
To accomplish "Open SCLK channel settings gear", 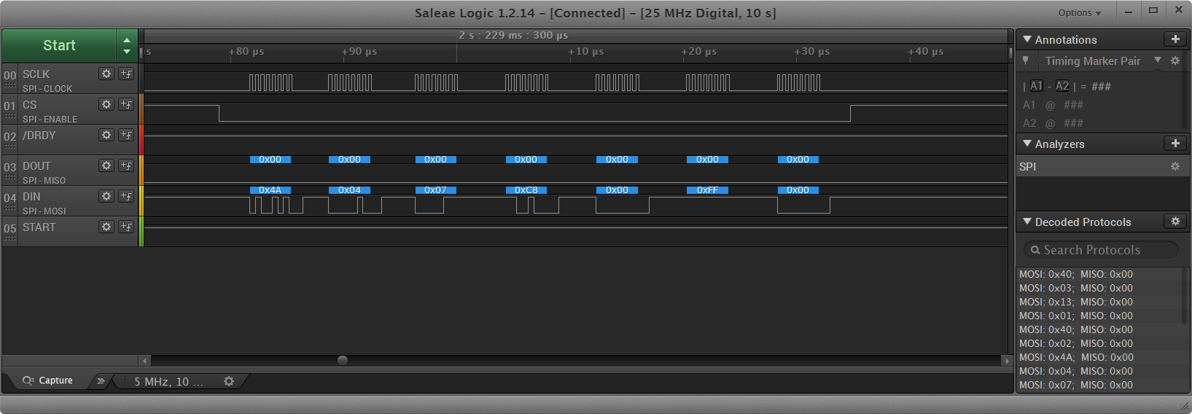I will click(106, 74).
